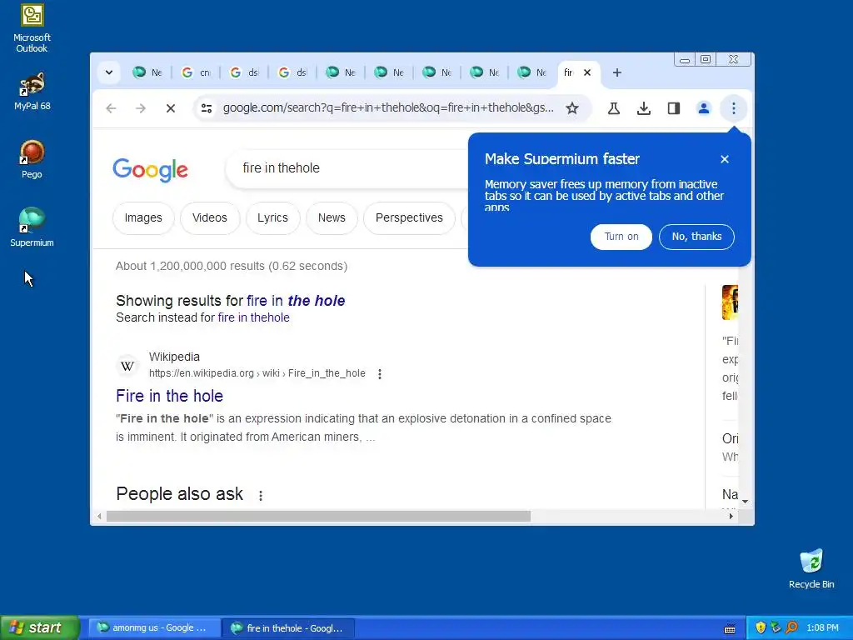The height and width of the screenshot is (640, 853).
Task: Open the Recycle Bin on desktop
Action: 811,569
